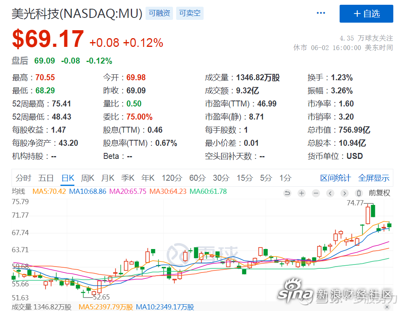Add MU stock to 自选 watchlist
The height and width of the screenshot is (311, 410).
366,14
